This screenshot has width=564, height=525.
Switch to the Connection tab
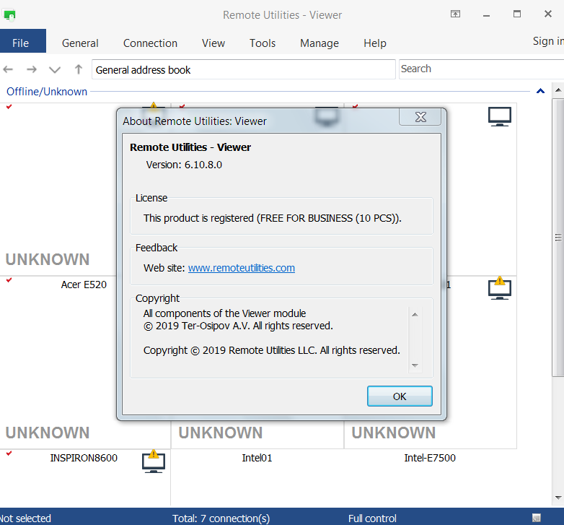tap(150, 43)
